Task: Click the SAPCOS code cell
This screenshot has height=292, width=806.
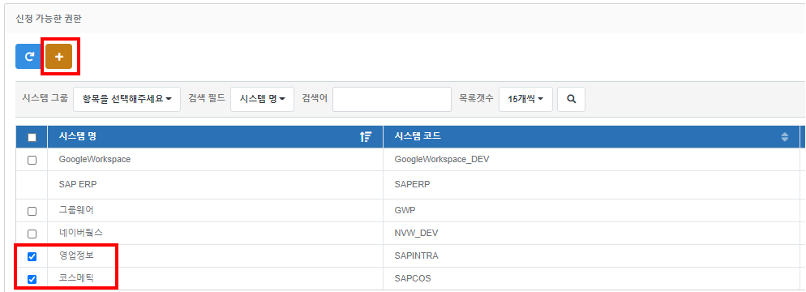Action: 591,279
